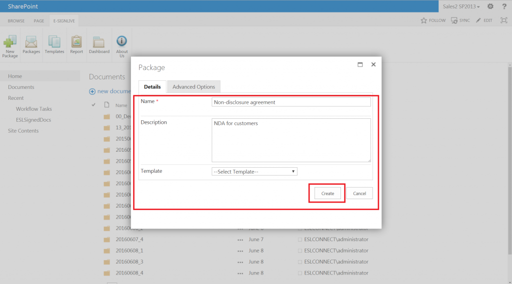The width and height of the screenshot is (512, 284).
Task: Click folder icon for 20160607_4
Action: pyautogui.click(x=107, y=240)
